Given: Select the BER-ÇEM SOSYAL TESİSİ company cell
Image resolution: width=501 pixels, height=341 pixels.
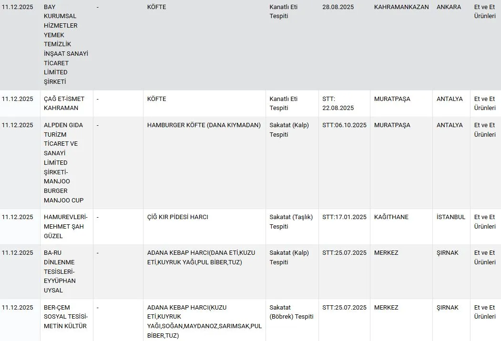Looking at the screenshot, I should pyautogui.click(x=65, y=317).
